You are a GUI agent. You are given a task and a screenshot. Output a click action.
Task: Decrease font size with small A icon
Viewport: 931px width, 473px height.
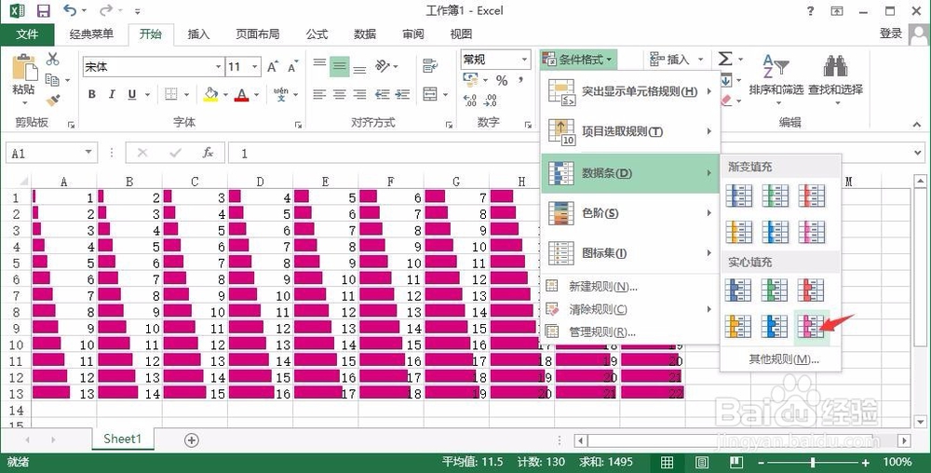tap(291, 67)
